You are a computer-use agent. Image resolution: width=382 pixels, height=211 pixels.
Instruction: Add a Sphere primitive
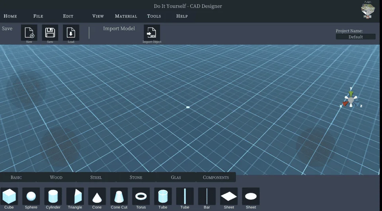(x=31, y=196)
